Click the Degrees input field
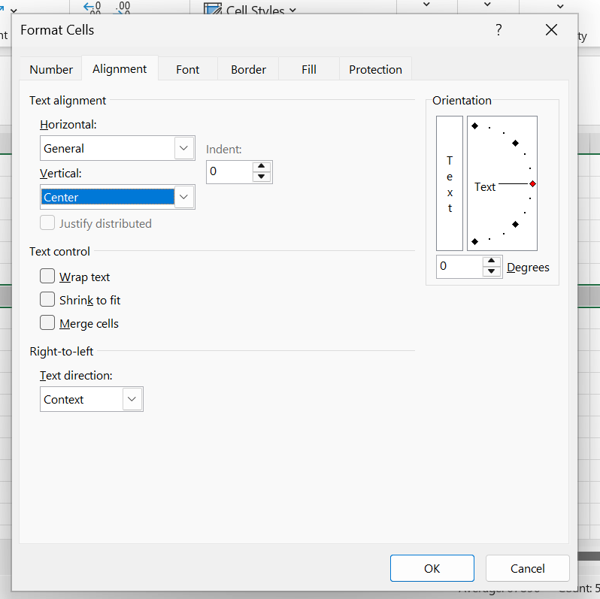Screen dimensions: 600x599 point(459,267)
